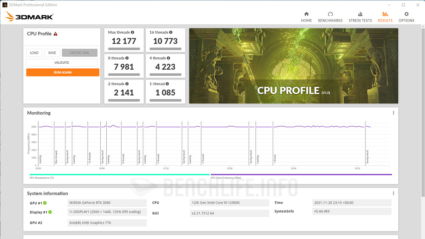Screen dimensions: 425x239
Task: Click the CPU Profile warning triangle icon
Action: [56, 34]
